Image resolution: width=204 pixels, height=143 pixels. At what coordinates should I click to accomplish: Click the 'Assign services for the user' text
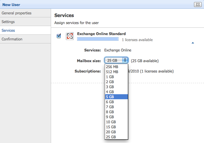pyautogui.click(x=76, y=23)
